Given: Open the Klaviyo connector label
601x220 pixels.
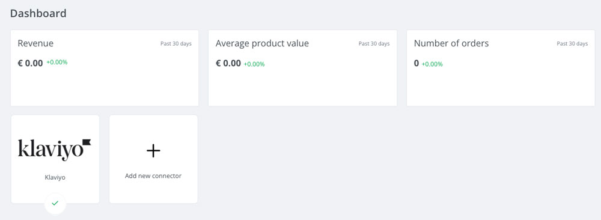Looking at the screenshot, I should (55, 178).
